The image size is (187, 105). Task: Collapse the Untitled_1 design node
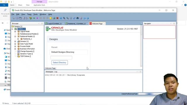click(12, 29)
